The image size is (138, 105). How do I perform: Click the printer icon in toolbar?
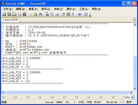[x=57, y=14]
